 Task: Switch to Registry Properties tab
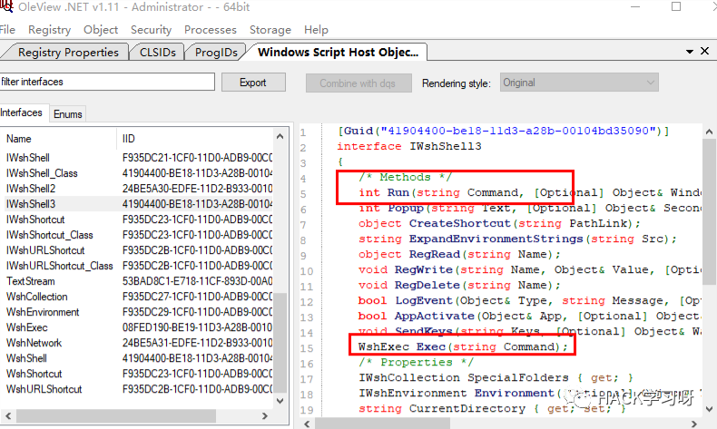click(x=68, y=52)
